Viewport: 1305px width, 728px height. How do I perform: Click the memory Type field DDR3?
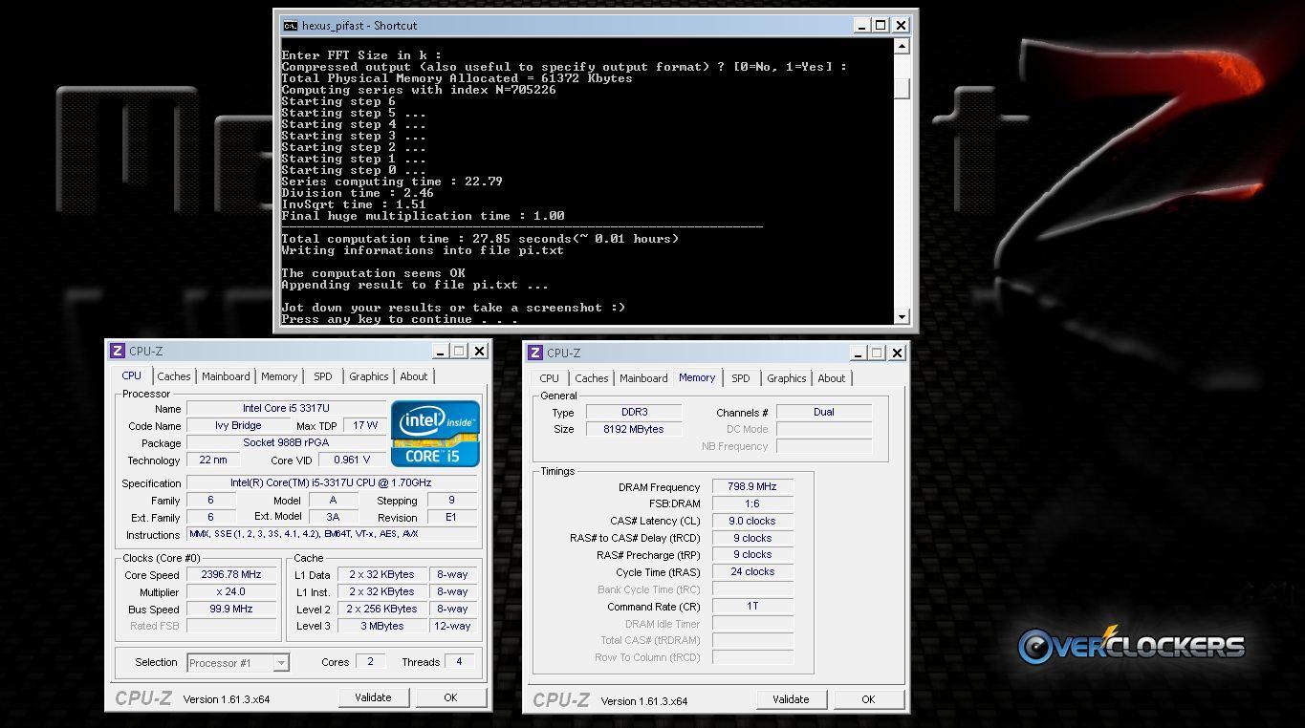(634, 412)
